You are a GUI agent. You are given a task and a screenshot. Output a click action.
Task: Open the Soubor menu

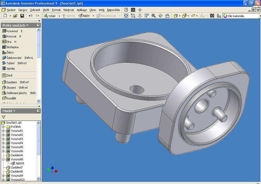[x=11, y=10]
